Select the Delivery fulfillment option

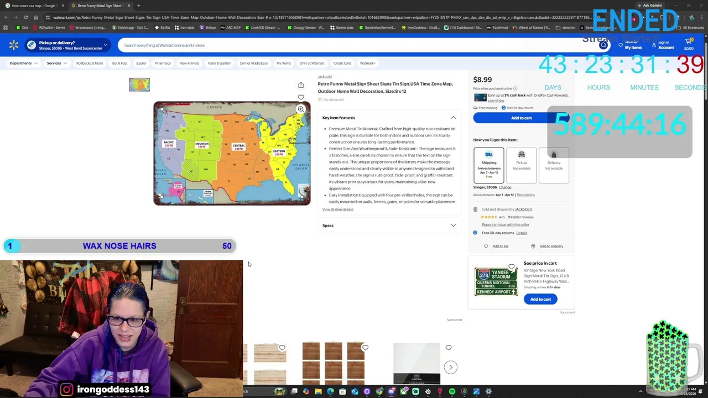pyautogui.click(x=554, y=165)
